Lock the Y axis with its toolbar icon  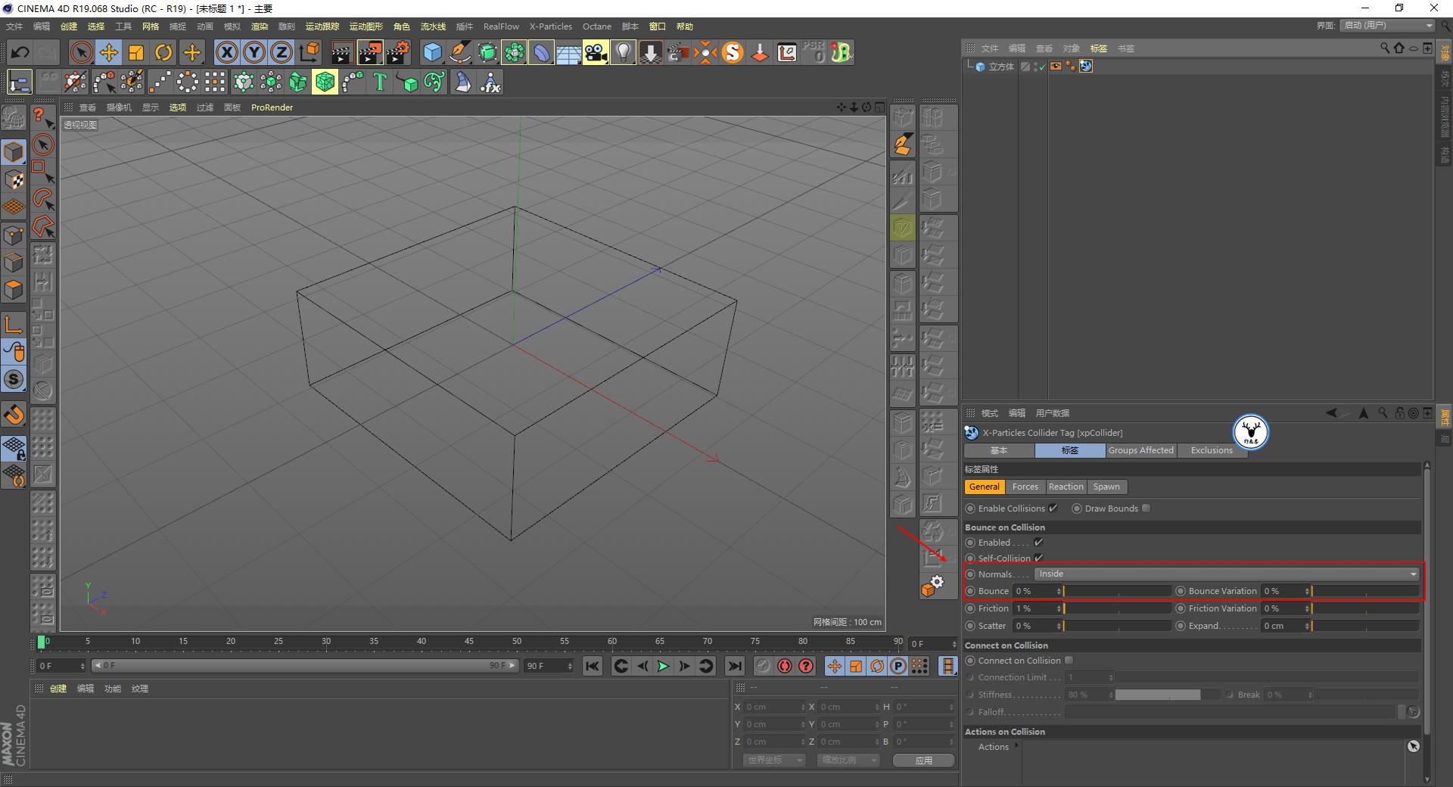coord(254,52)
